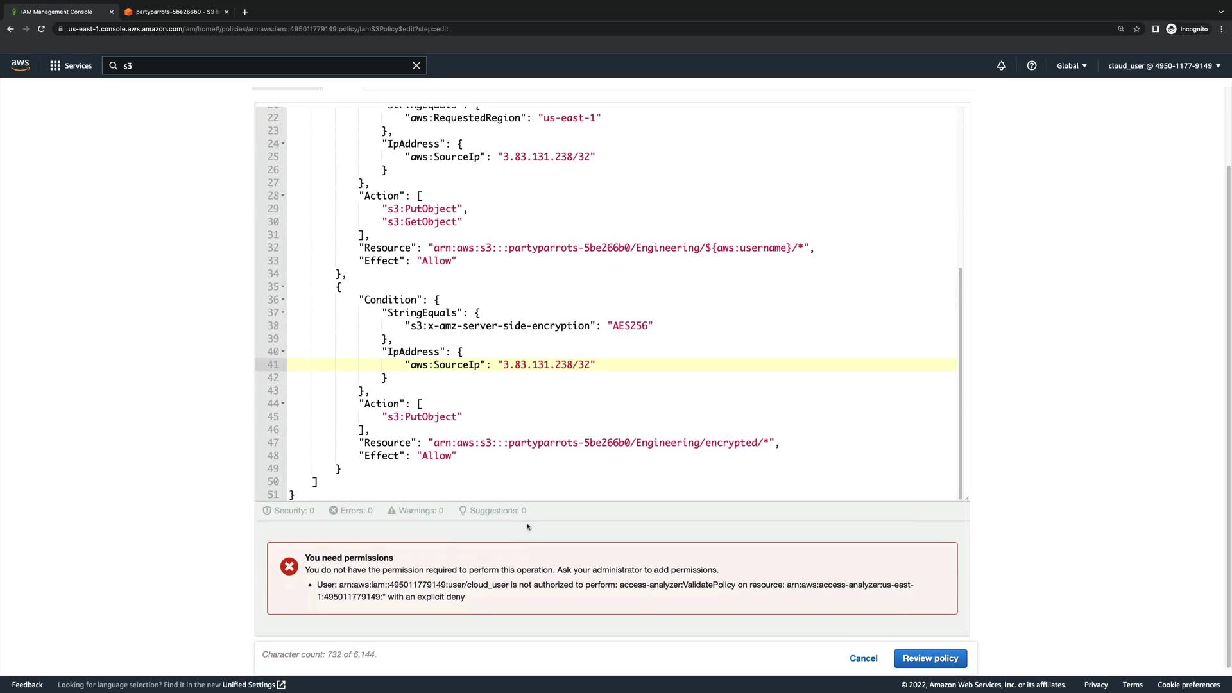Collapse the IpAddress block at line 40
This screenshot has width=1232, height=693.
pos(283,352)
